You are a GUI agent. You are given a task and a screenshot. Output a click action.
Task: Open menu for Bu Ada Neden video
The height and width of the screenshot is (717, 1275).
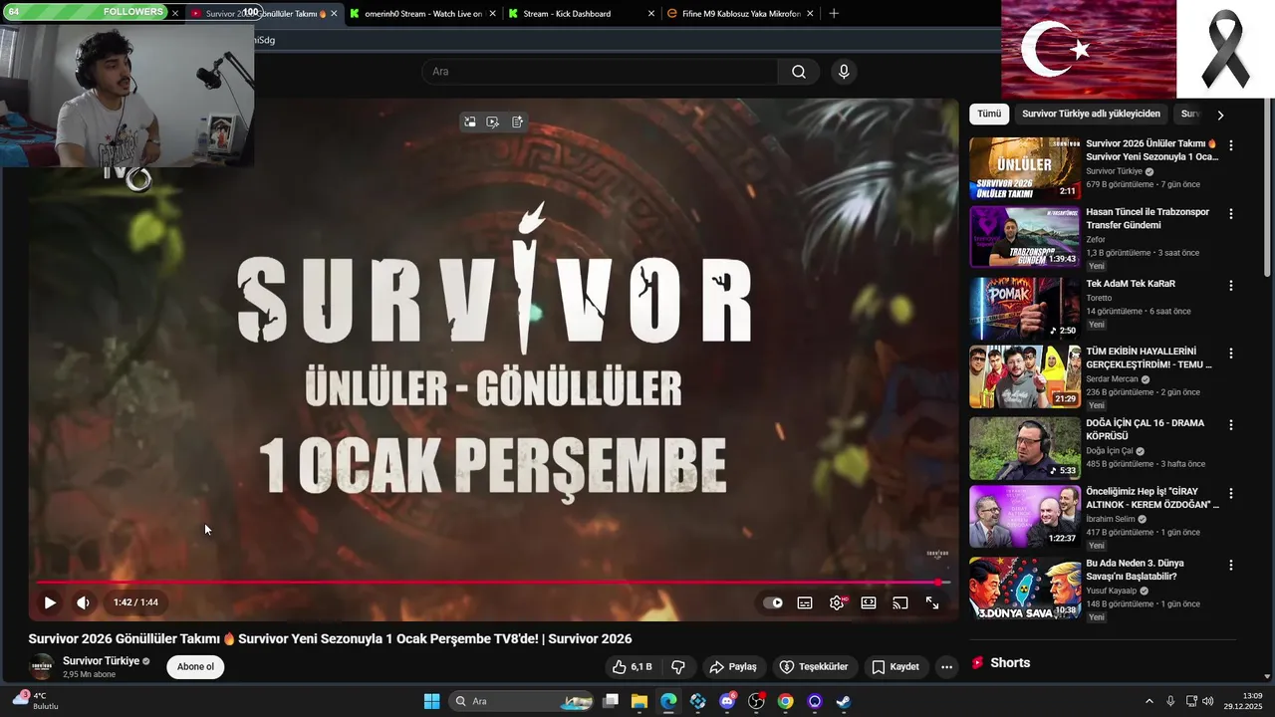(1231, 566)
